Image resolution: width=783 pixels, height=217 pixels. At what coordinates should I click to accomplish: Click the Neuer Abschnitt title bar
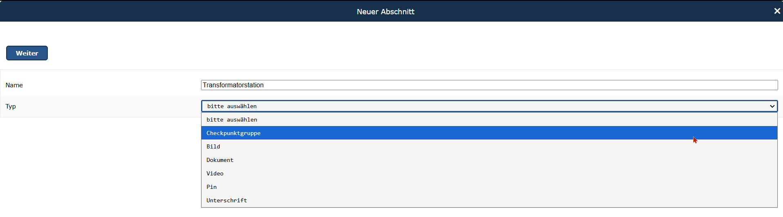click(385, 11)
